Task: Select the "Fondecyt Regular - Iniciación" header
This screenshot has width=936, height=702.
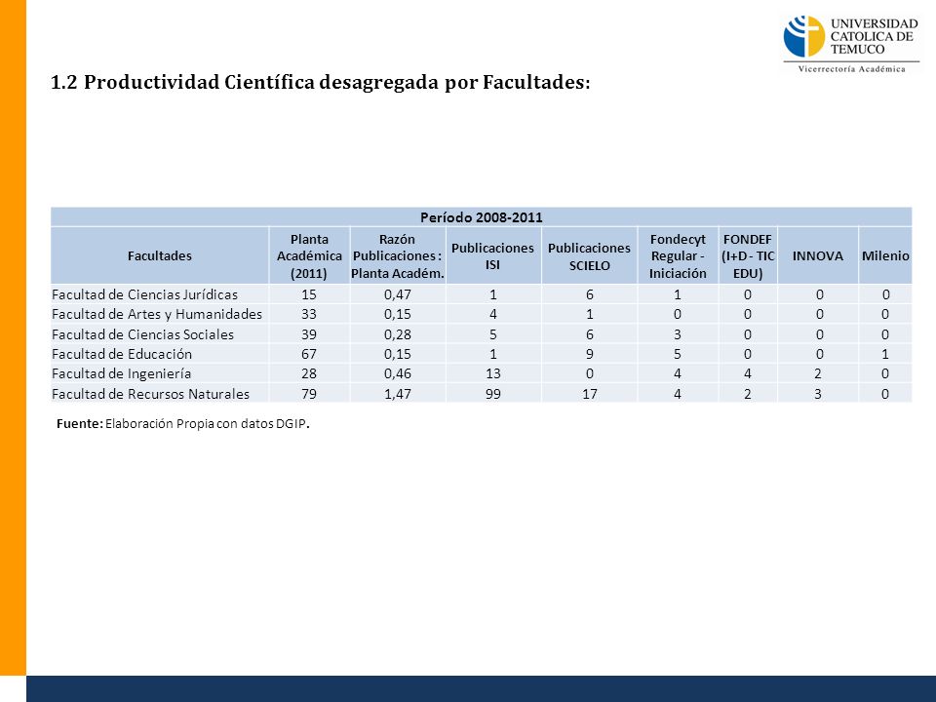Action: click(x=678, y=256)
